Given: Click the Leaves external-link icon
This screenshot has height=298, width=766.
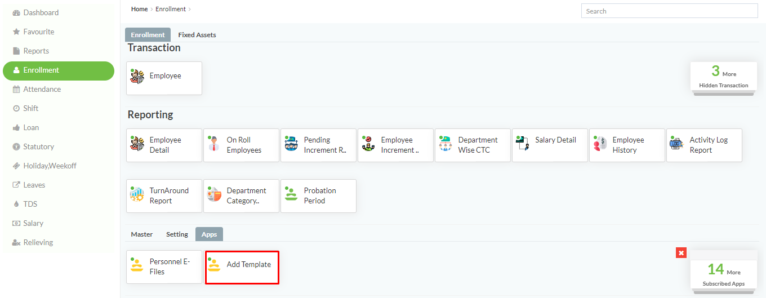Looking at the screenshot, I should point(16,185).
